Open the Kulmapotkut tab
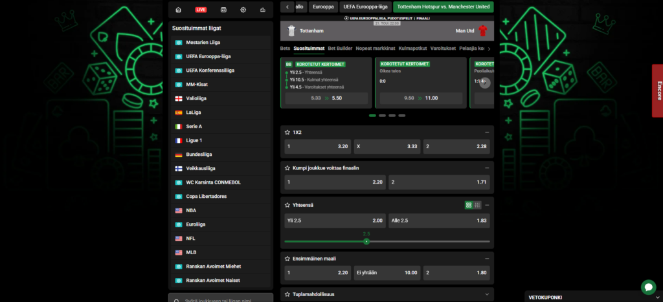Screen dimensions: 663x302 coord(412,48)
